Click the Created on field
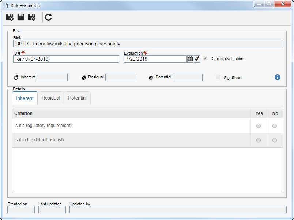The height and width of the screenshot is (220, 294). [x=21, y=210]
